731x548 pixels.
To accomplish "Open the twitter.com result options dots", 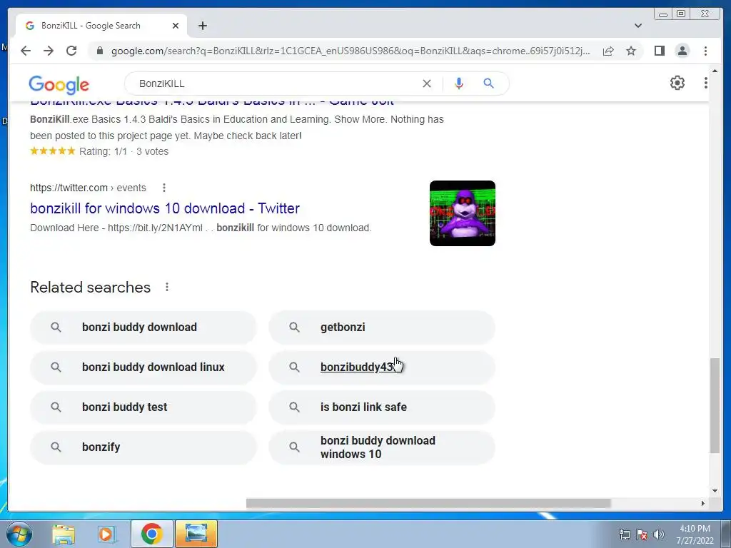I will point(163,188).
